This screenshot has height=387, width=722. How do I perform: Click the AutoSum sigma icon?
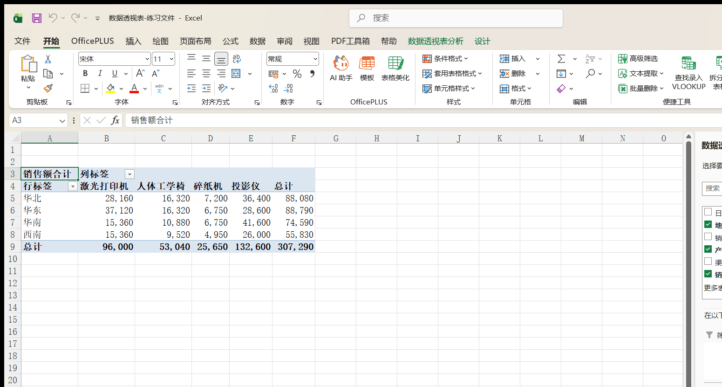click(x=561, y=59)
